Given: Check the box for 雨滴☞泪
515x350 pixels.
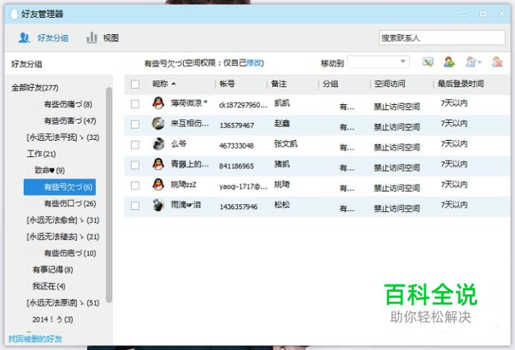Looking at the screenshot, I should pos(135,206).
